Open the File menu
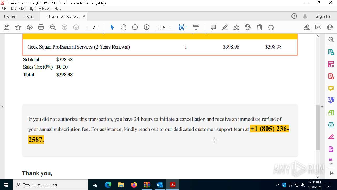337x190 pixels. click(x=4, y=9)
